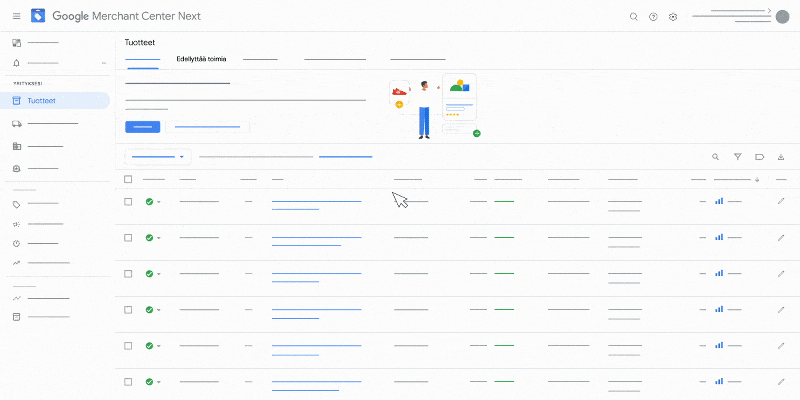800x400 pixels.
Task: Click the filter funnel icon above table
Action: click(738, 157)
